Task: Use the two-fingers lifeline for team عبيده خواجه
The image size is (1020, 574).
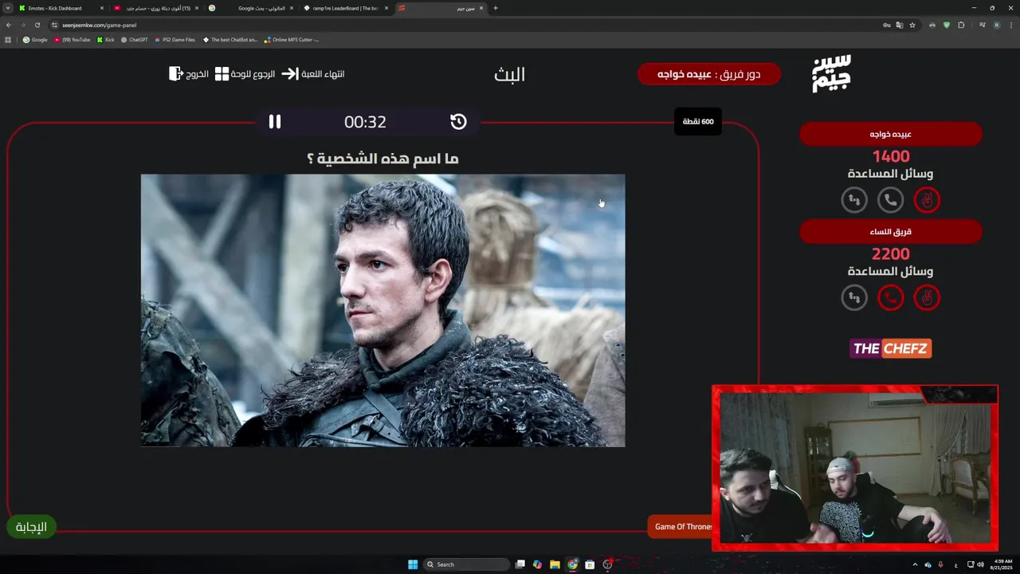Action: (x=927, y=200)
